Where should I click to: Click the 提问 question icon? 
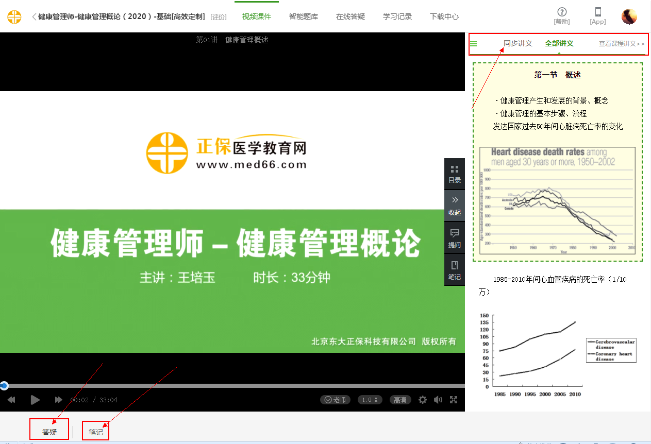(454, 238)
